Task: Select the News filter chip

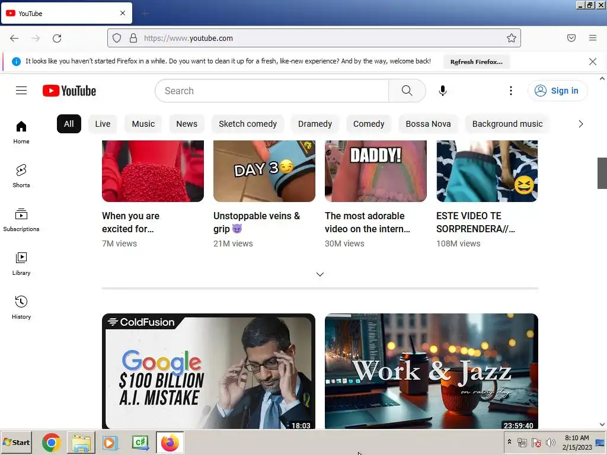Action: pos(187,124)
